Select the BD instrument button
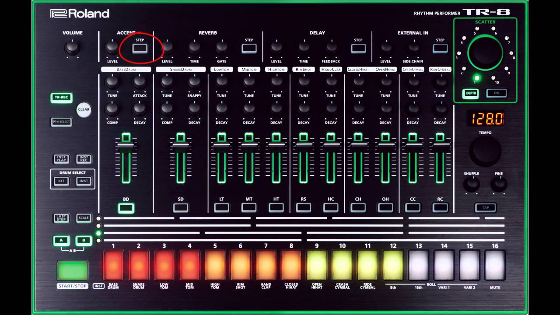560x315 pixels. tap(126, 208)
